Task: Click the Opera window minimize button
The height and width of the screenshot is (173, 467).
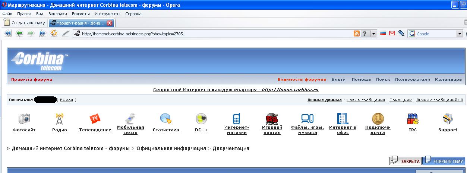Action: pos(455,5)
